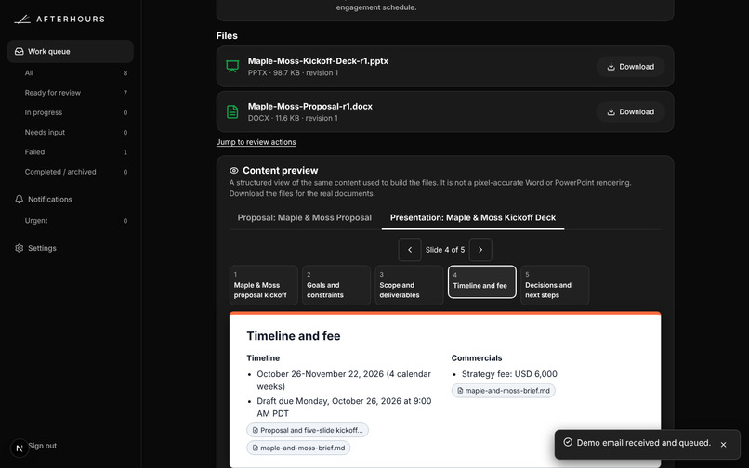Click the October 26-November 22, 2026 bullet

click(x=344, y=380)
